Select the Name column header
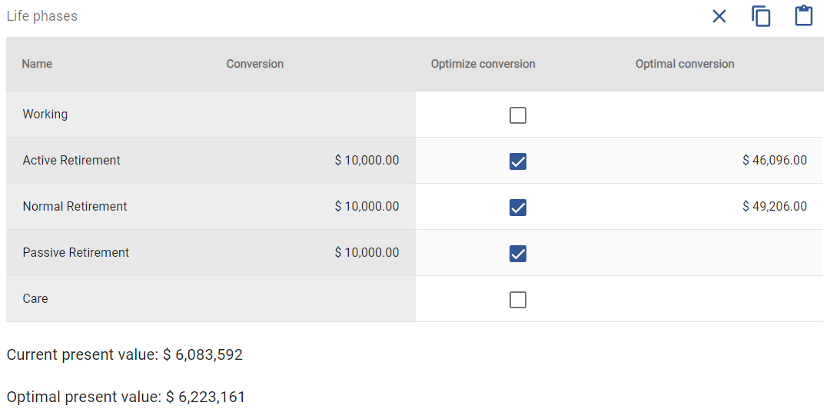The image size is (830, 409). coord(37,64)
